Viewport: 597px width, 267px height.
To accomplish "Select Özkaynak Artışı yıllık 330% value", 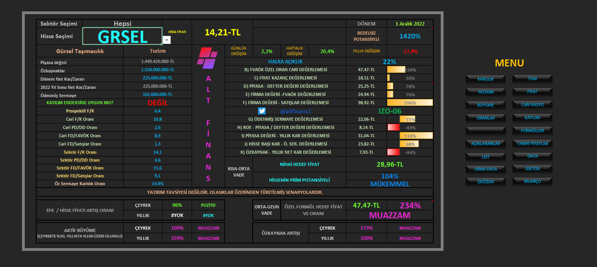I will click(x=367, y=238).
